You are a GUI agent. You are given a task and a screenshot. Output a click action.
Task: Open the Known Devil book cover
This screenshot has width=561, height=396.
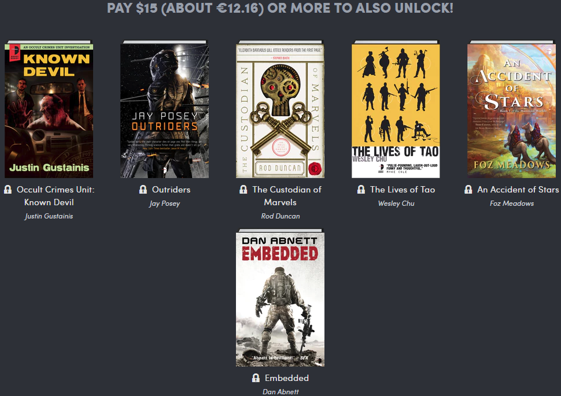[x=49, y=109]
